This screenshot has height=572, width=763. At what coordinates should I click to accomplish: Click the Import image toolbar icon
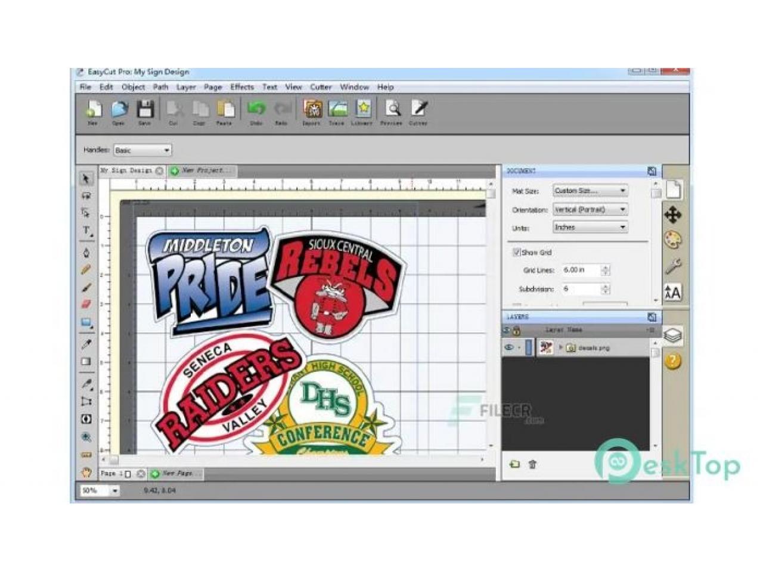coord(312,108)
